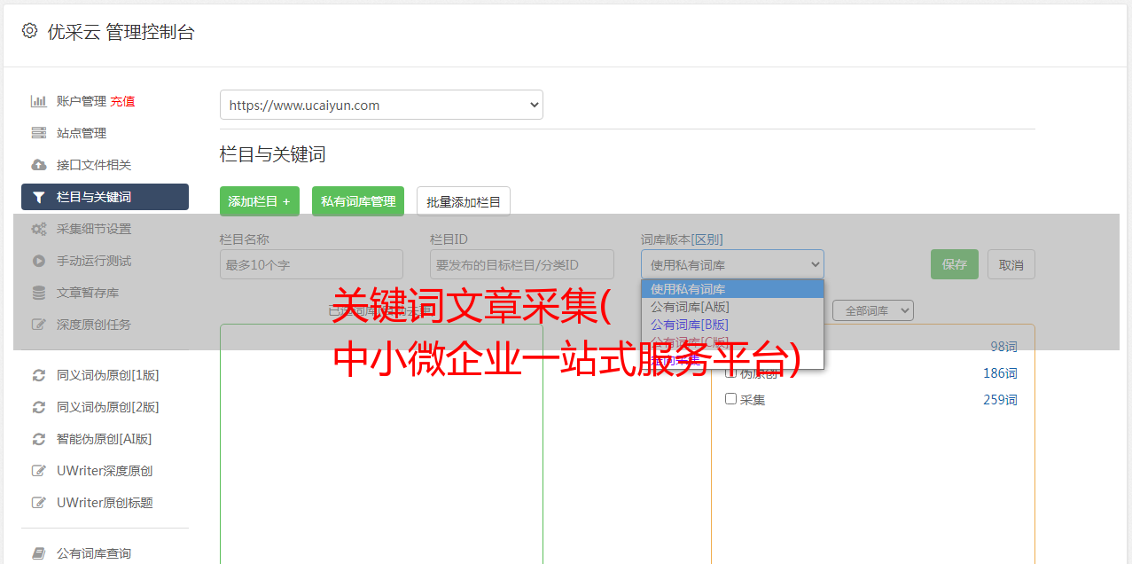Image resolution: width=1132 pixels, height=564 pixels.
Task: Focus the 栏目名称 input field
Action: pyautogui.click(x=311, y=264)
